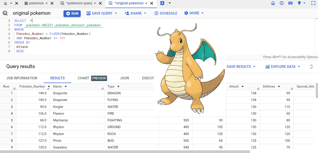Click the Dragonite image

click(190, 69)
